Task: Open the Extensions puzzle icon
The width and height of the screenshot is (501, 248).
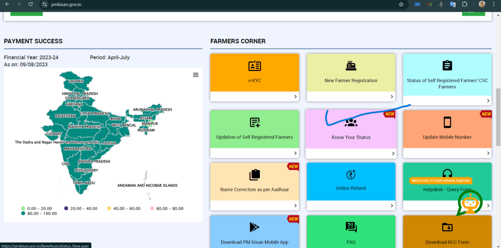Action: click(465, 4)
